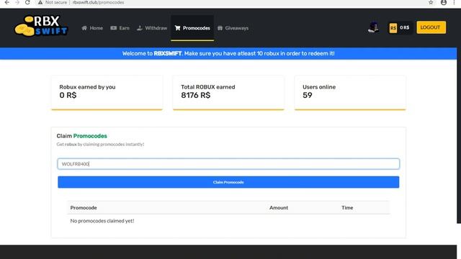
Task: Click the browser address bar URL
Action: point(98,2)
